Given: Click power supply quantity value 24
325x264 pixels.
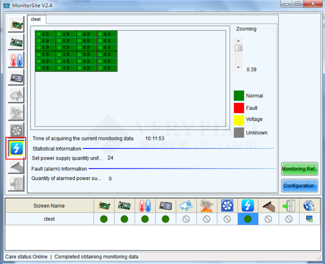Looking at the screenshot, I should [x=110, y=158].
